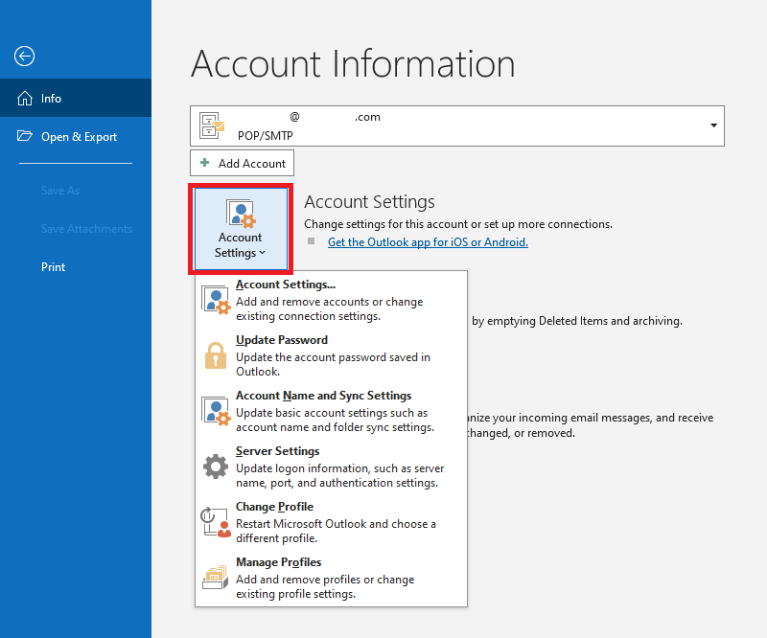Click the Manage Profiles folders icon
This screenshot has height=638, width=767.
coord(215,578)
